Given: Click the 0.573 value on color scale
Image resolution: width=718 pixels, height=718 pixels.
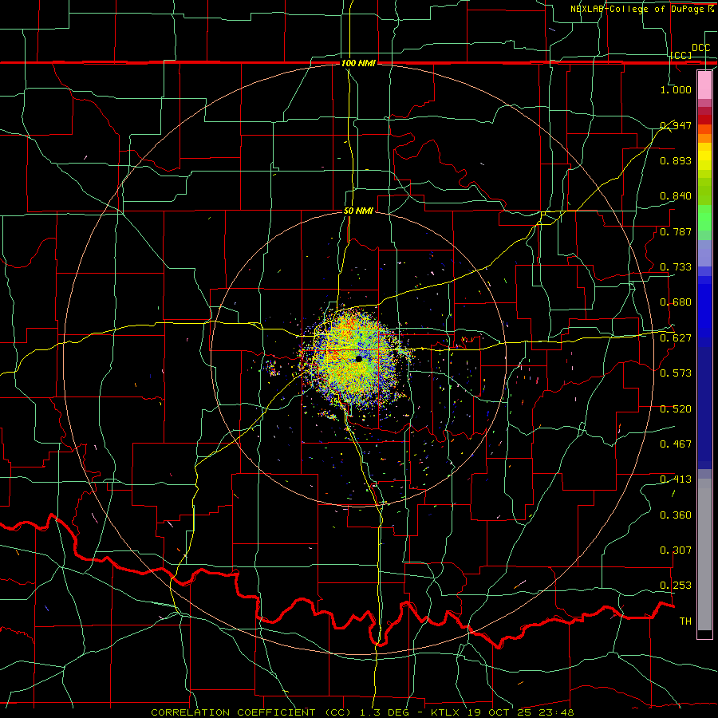Looking at the screenshot, I should tap(676, 373).
